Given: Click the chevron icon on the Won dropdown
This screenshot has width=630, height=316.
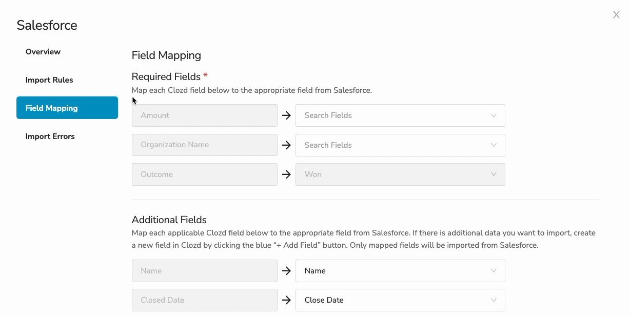Looking at the screenshot, I should pyautogui.click(x=494, y=174).
